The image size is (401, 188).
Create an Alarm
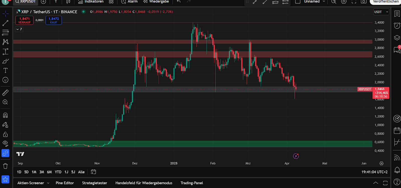pyautogui.click(x=129, y=2)
